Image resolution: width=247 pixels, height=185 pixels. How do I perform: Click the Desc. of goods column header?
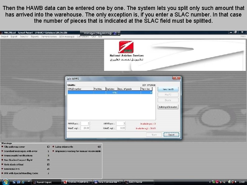129,89
